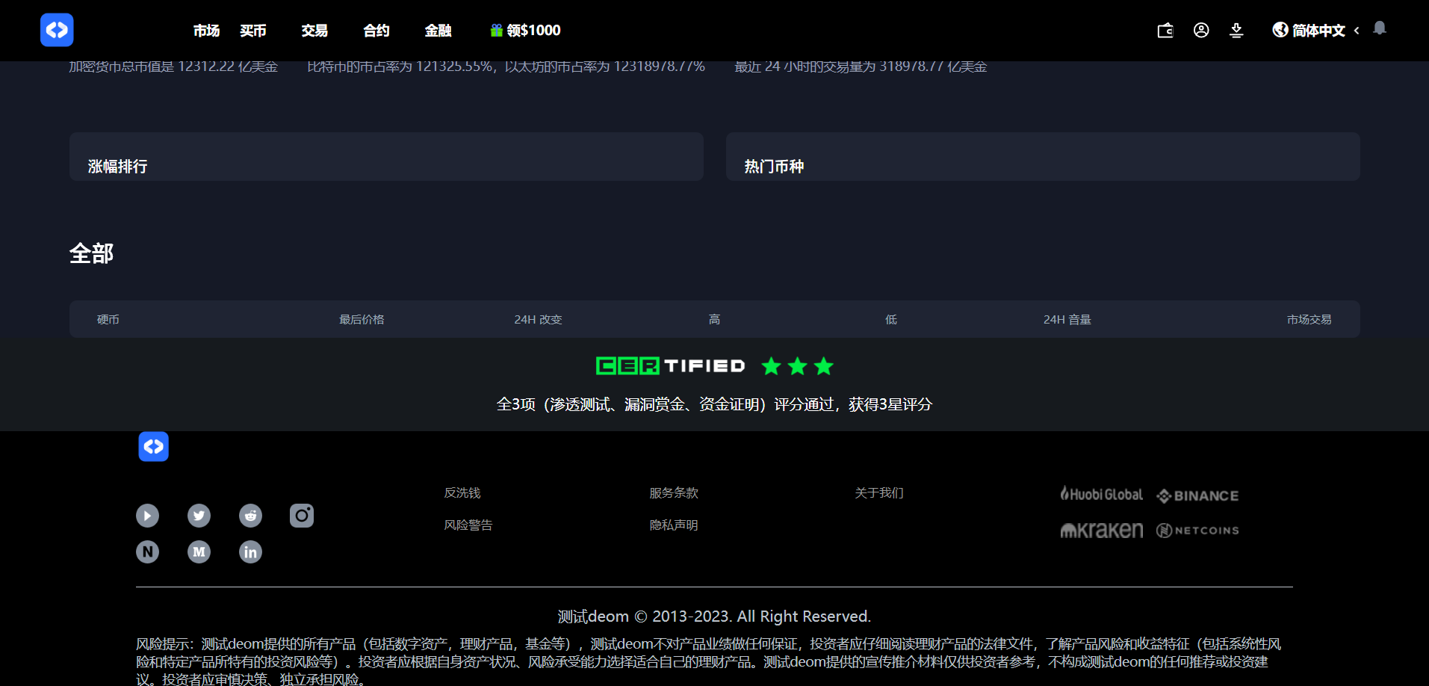Click the Medium "M" social icon
Viewport: 1429px width, 686px height.
[199, 552]
